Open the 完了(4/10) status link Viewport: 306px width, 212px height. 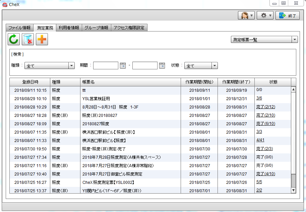[265, 173]
